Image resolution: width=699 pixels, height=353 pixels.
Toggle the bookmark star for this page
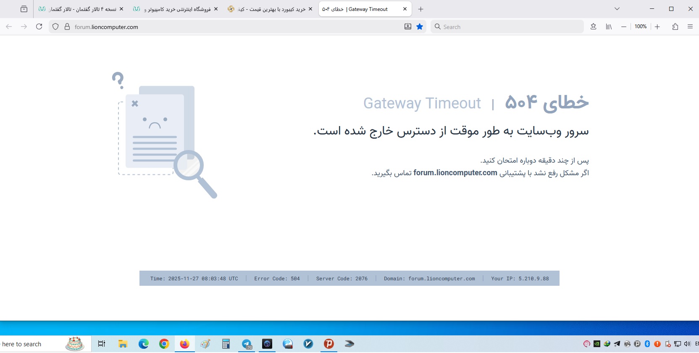(x=420, y=26)
